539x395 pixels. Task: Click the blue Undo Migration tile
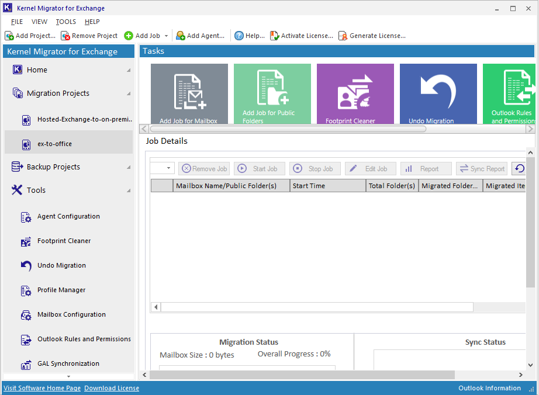coord(438,93)
